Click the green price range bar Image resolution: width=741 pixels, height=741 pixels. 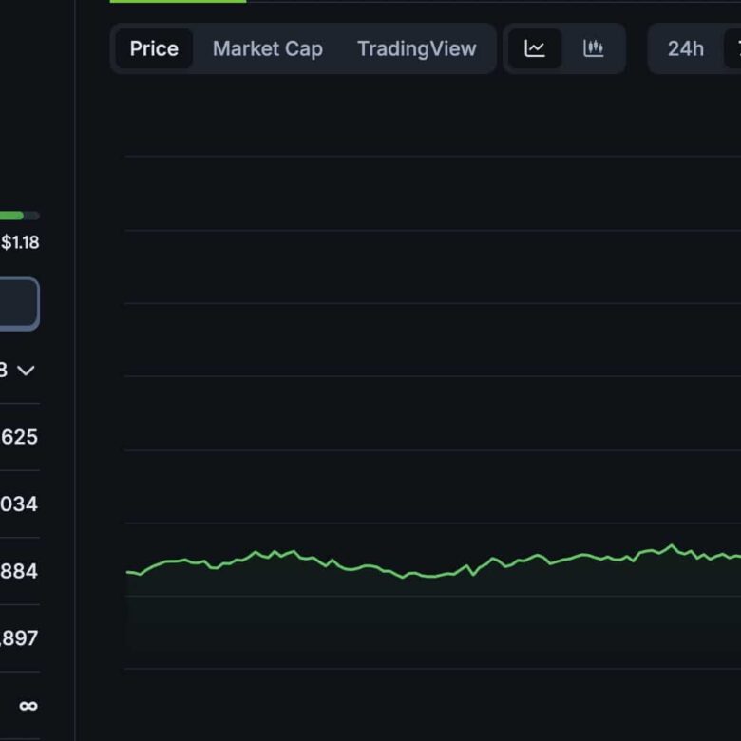click(x=19, y=216)
